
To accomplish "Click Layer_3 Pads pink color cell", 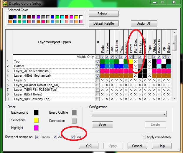I will 102,71.
